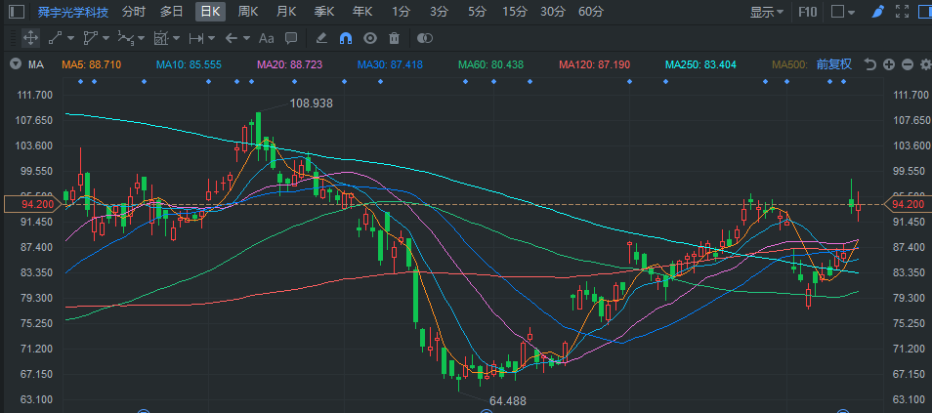The height and width of the screenshot is (413, 932).
Task: Expand the range measurement dropdown arrow
Action: pyautogui.click(x=212, y=39)
